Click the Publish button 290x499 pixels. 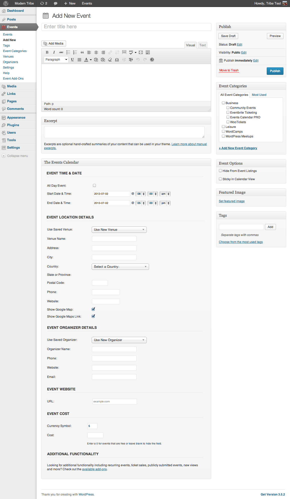(275, 71)
